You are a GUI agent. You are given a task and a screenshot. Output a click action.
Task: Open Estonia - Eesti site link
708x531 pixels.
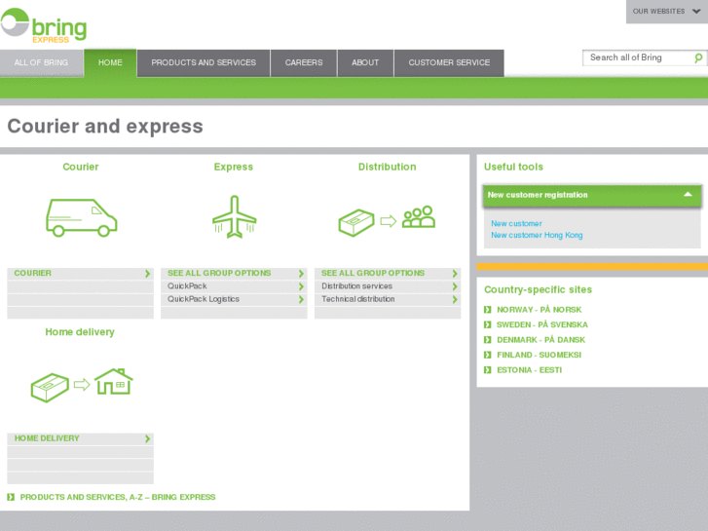coord(529,369)
